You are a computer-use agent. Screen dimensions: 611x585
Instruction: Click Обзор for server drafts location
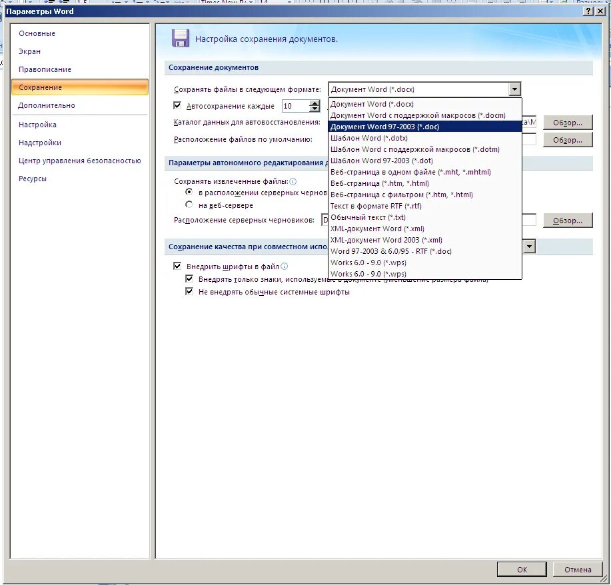click(568, 221)
